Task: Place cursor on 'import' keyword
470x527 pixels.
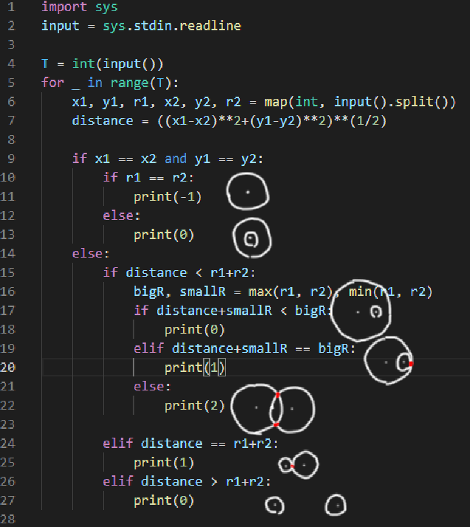Action: 64,7
